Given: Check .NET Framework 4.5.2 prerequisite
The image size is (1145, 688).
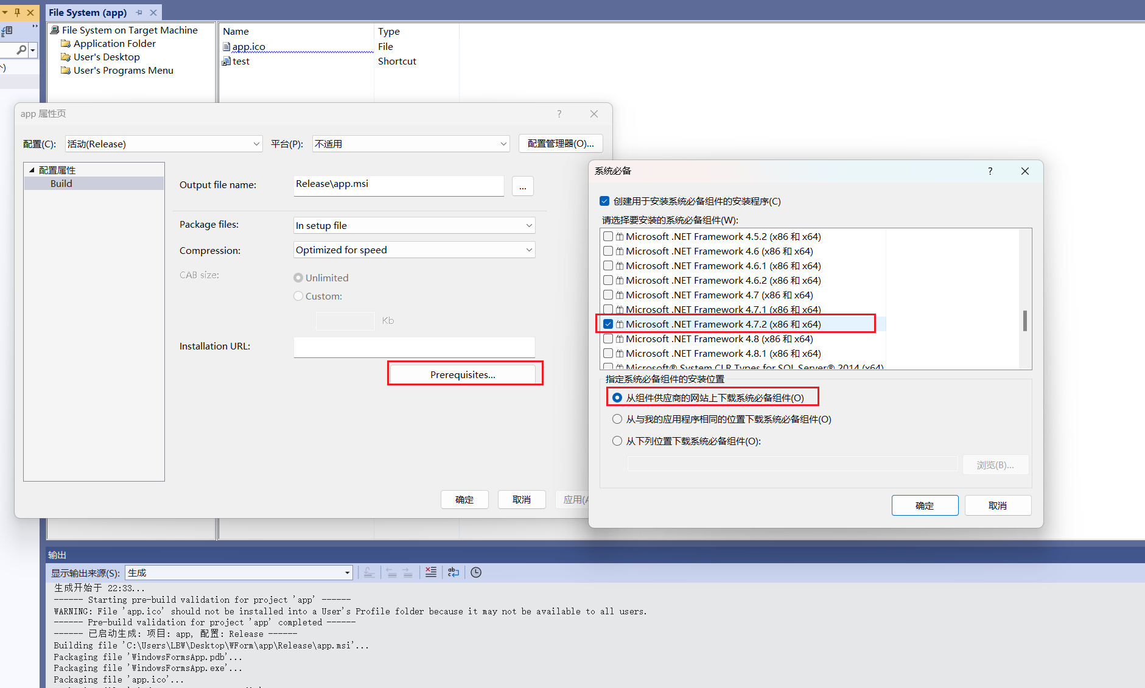Looking at the screenshot, I should pyautogui.click(x=608, y=236).
